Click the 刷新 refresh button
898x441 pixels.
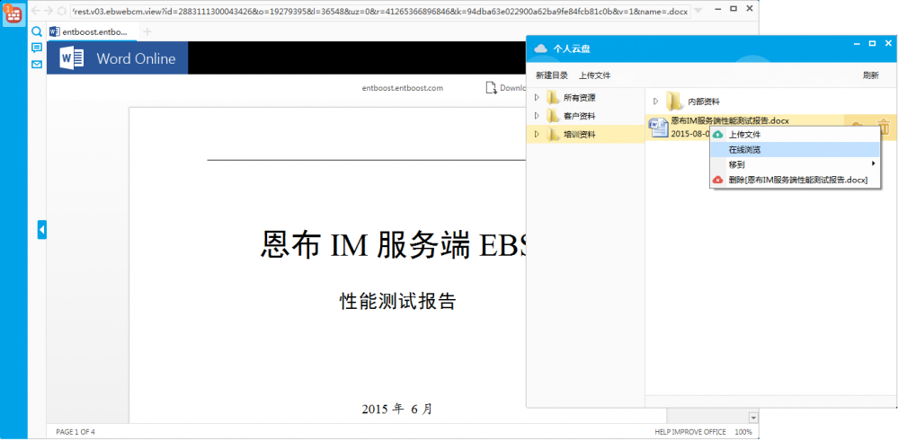[x=870, y=75]
